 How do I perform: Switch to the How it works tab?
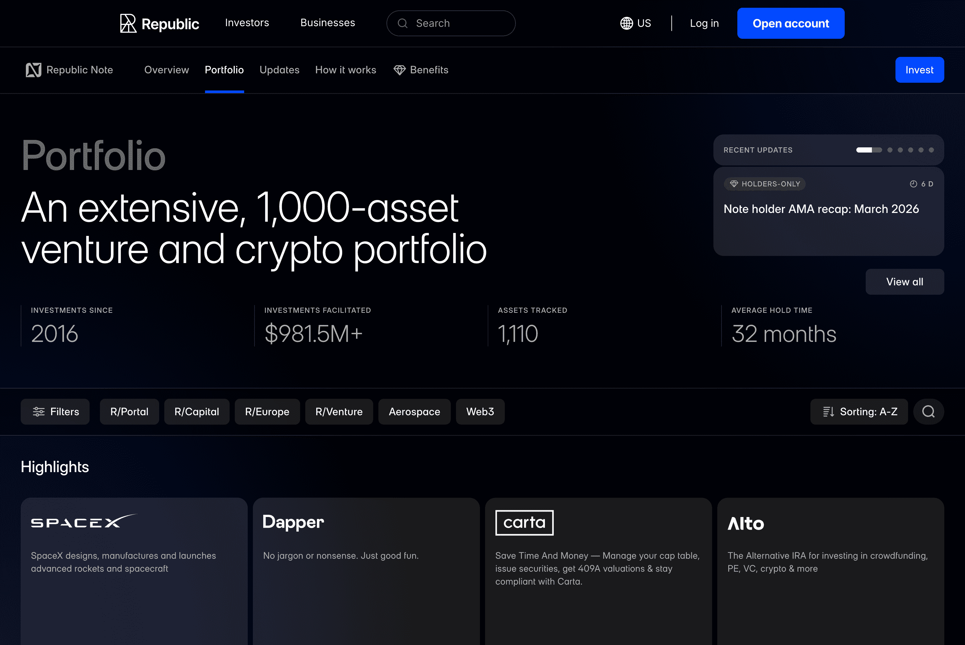[x=345, y=70]
